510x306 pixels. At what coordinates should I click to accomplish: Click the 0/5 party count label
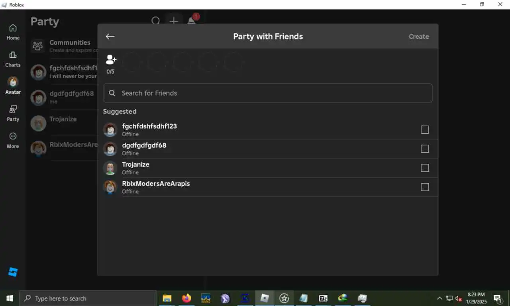click(110, 72)
